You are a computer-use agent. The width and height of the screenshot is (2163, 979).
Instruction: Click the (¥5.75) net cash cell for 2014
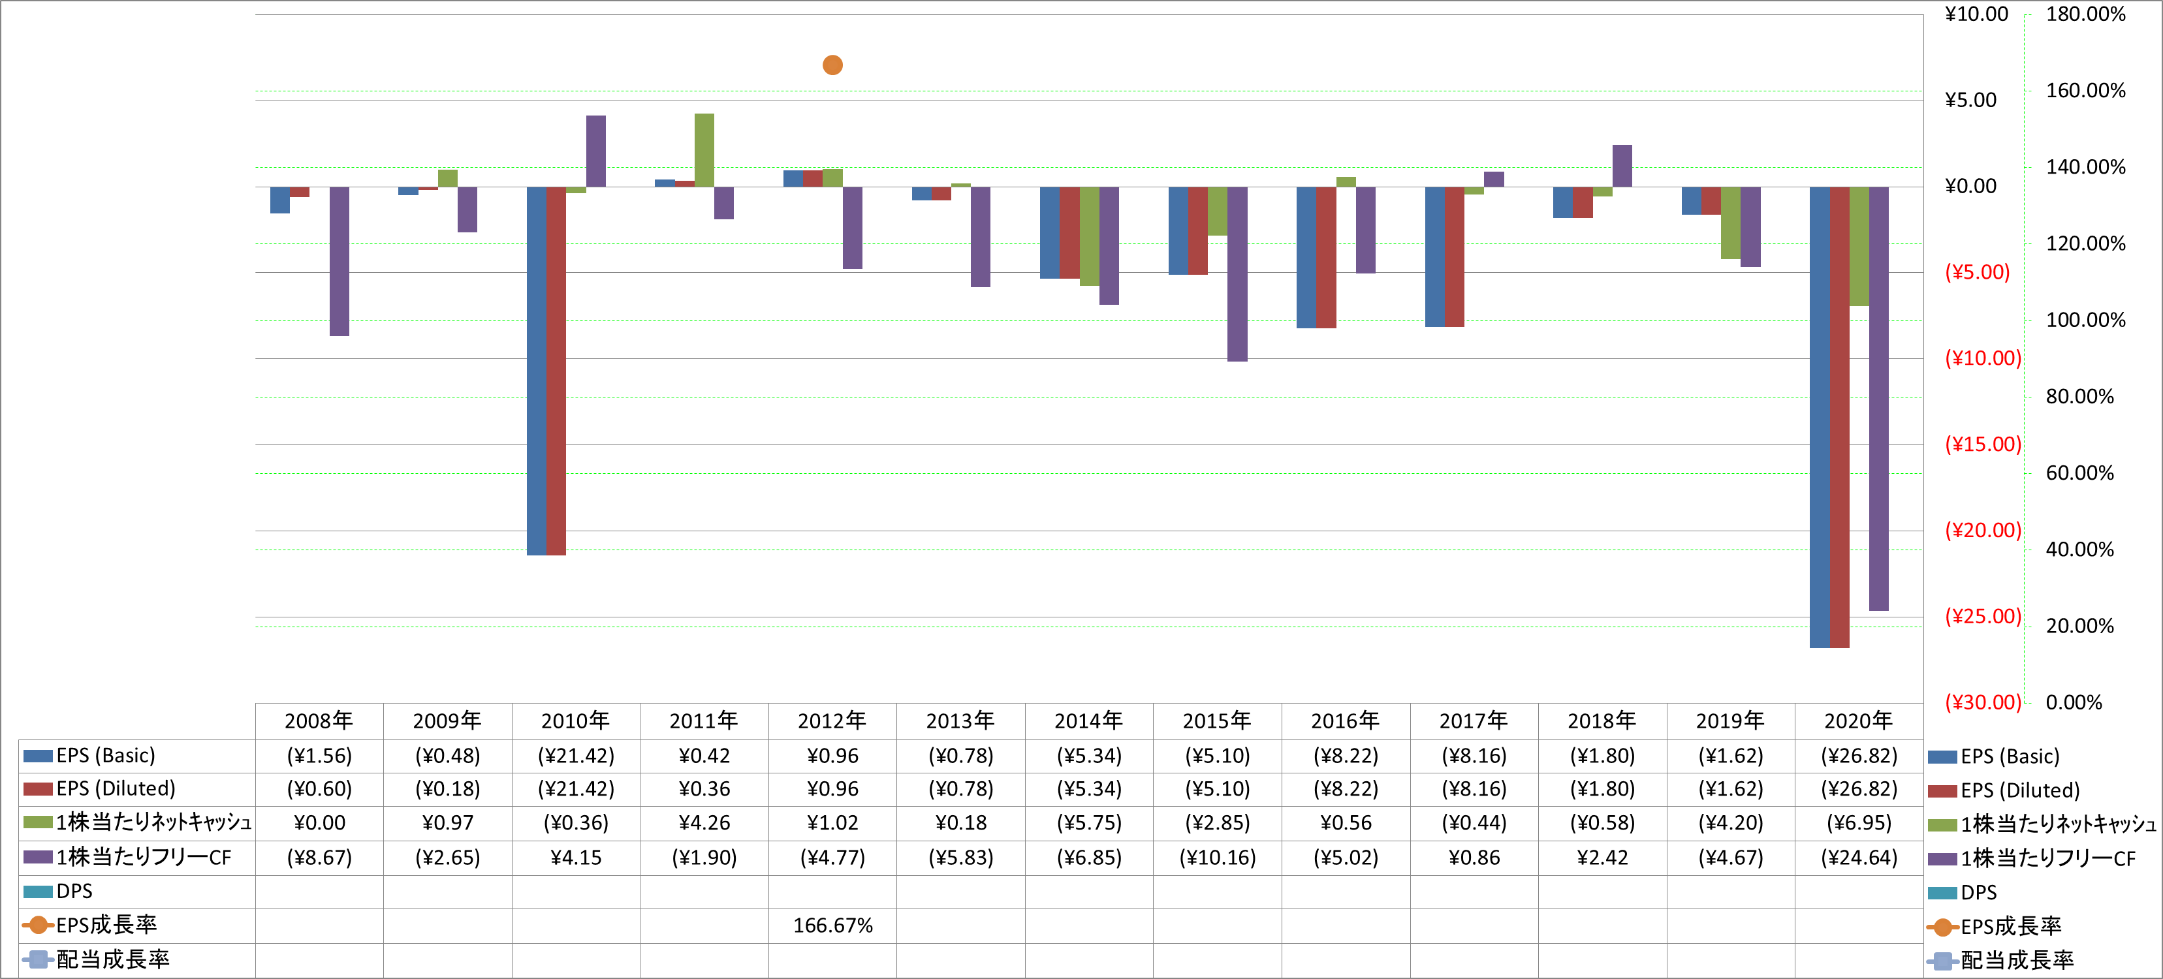point(1089,823)
